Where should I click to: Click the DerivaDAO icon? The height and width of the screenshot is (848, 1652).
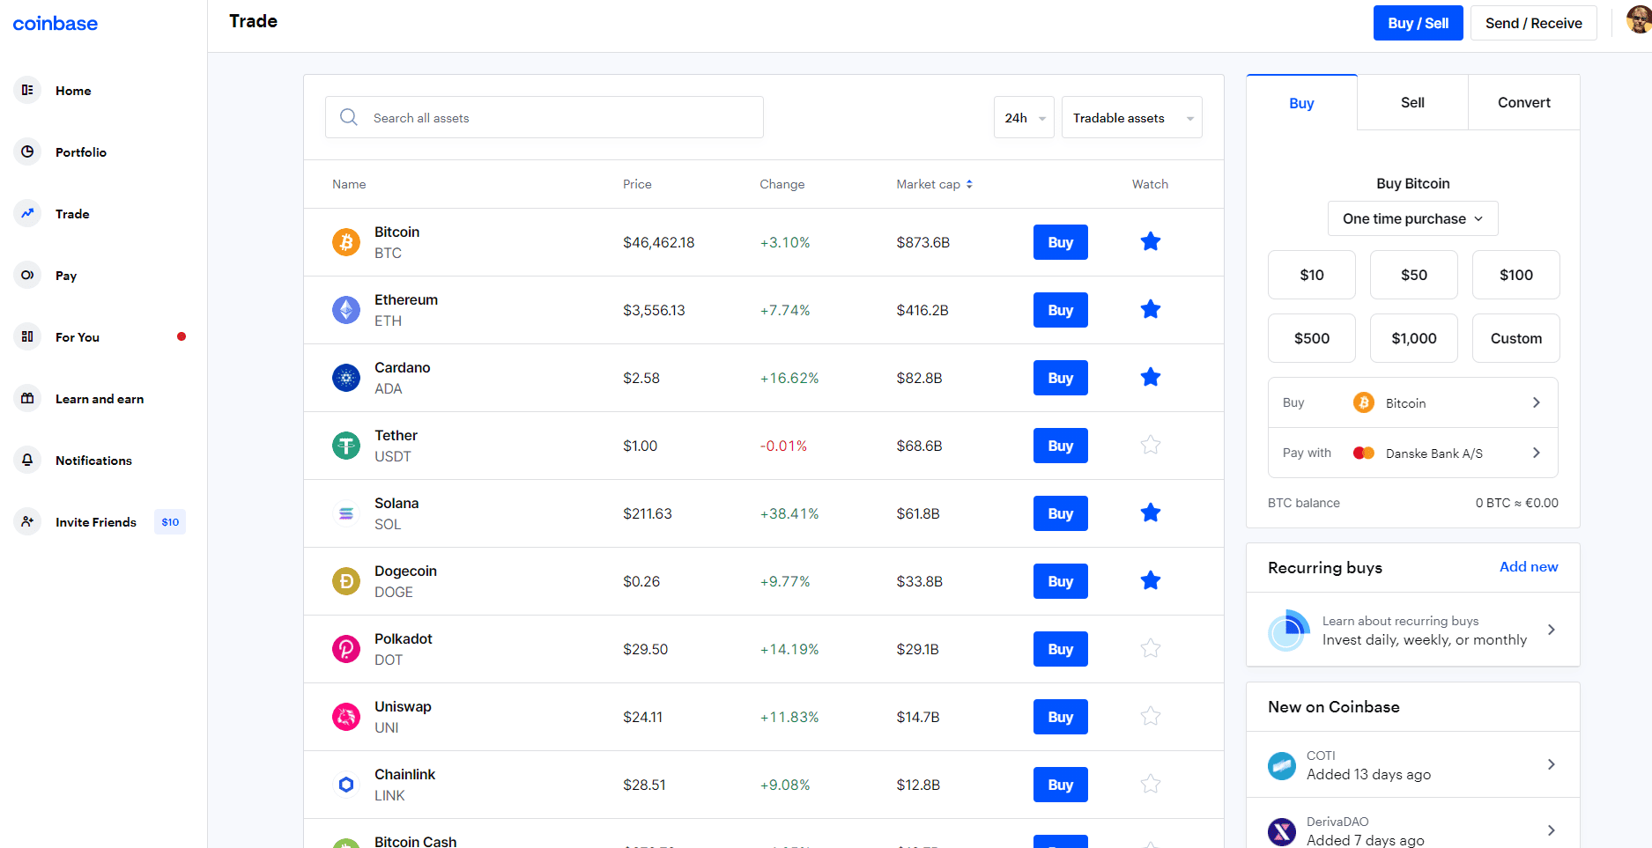coord(1282,831)
